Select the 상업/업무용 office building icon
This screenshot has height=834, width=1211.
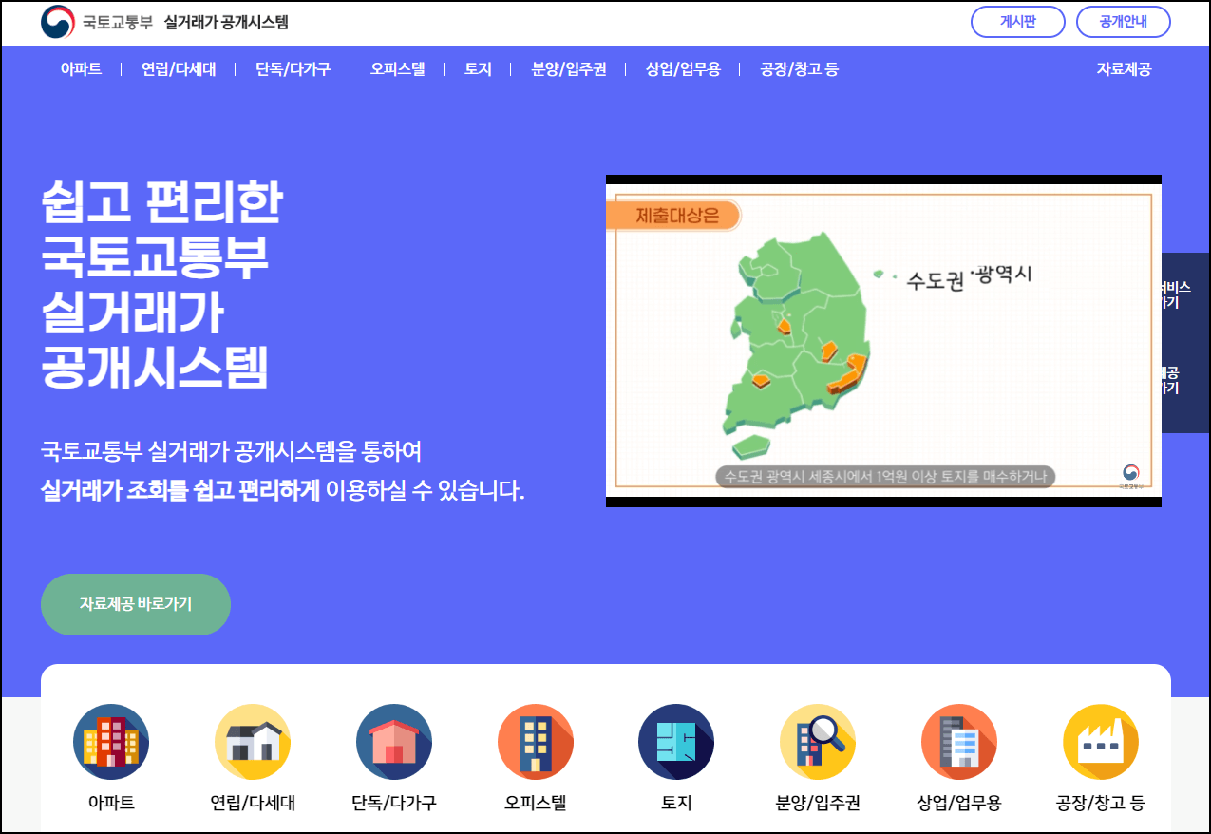tap(959, 742)
